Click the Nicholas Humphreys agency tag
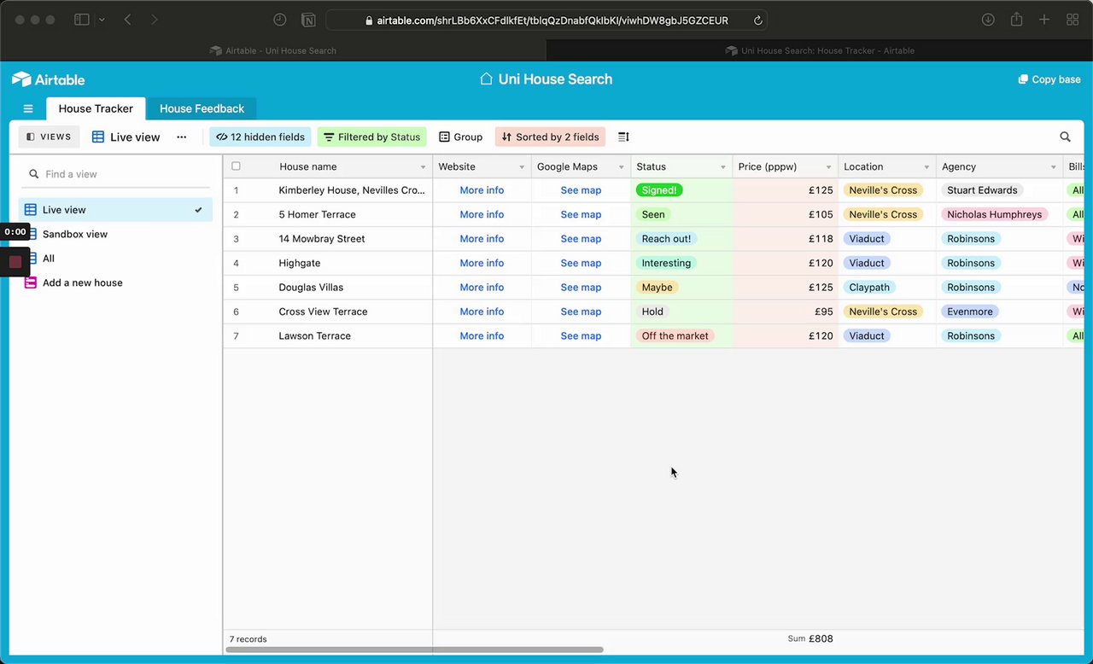The height and width of the screenshot is (664, 1093). [x=994, y=214]
